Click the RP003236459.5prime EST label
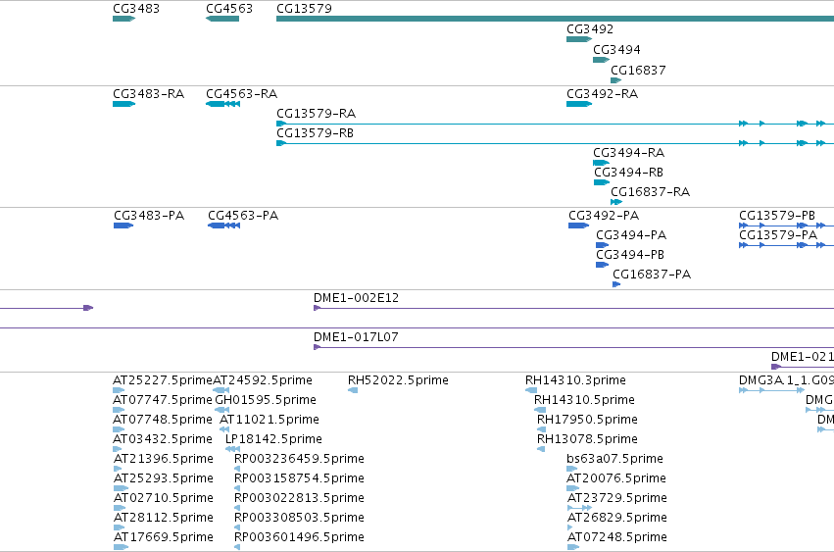 (x=299, y=458)
